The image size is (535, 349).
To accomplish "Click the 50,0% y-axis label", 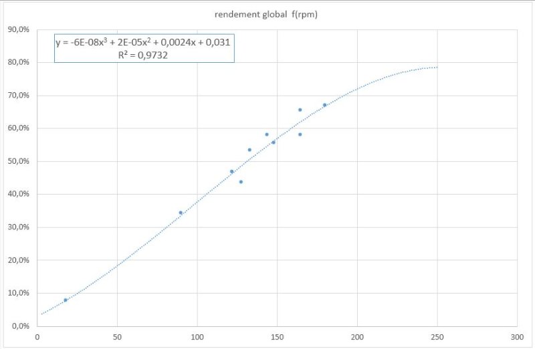I will pyautogui.click(x=17, y=161).
